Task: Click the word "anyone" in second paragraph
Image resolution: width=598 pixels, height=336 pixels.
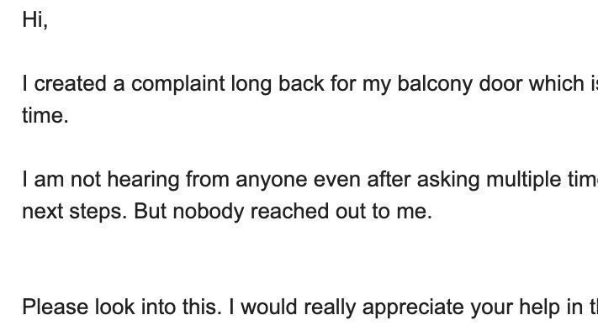Action: 271,181
